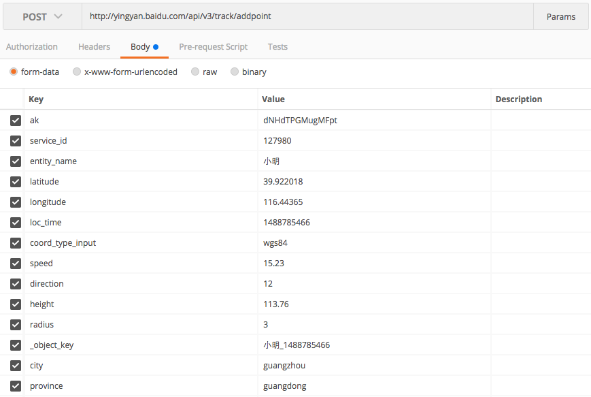Screen dimensions: 591x397
Task: Uncheck the latitude parameter checkbox
Action: click(16, 182)
